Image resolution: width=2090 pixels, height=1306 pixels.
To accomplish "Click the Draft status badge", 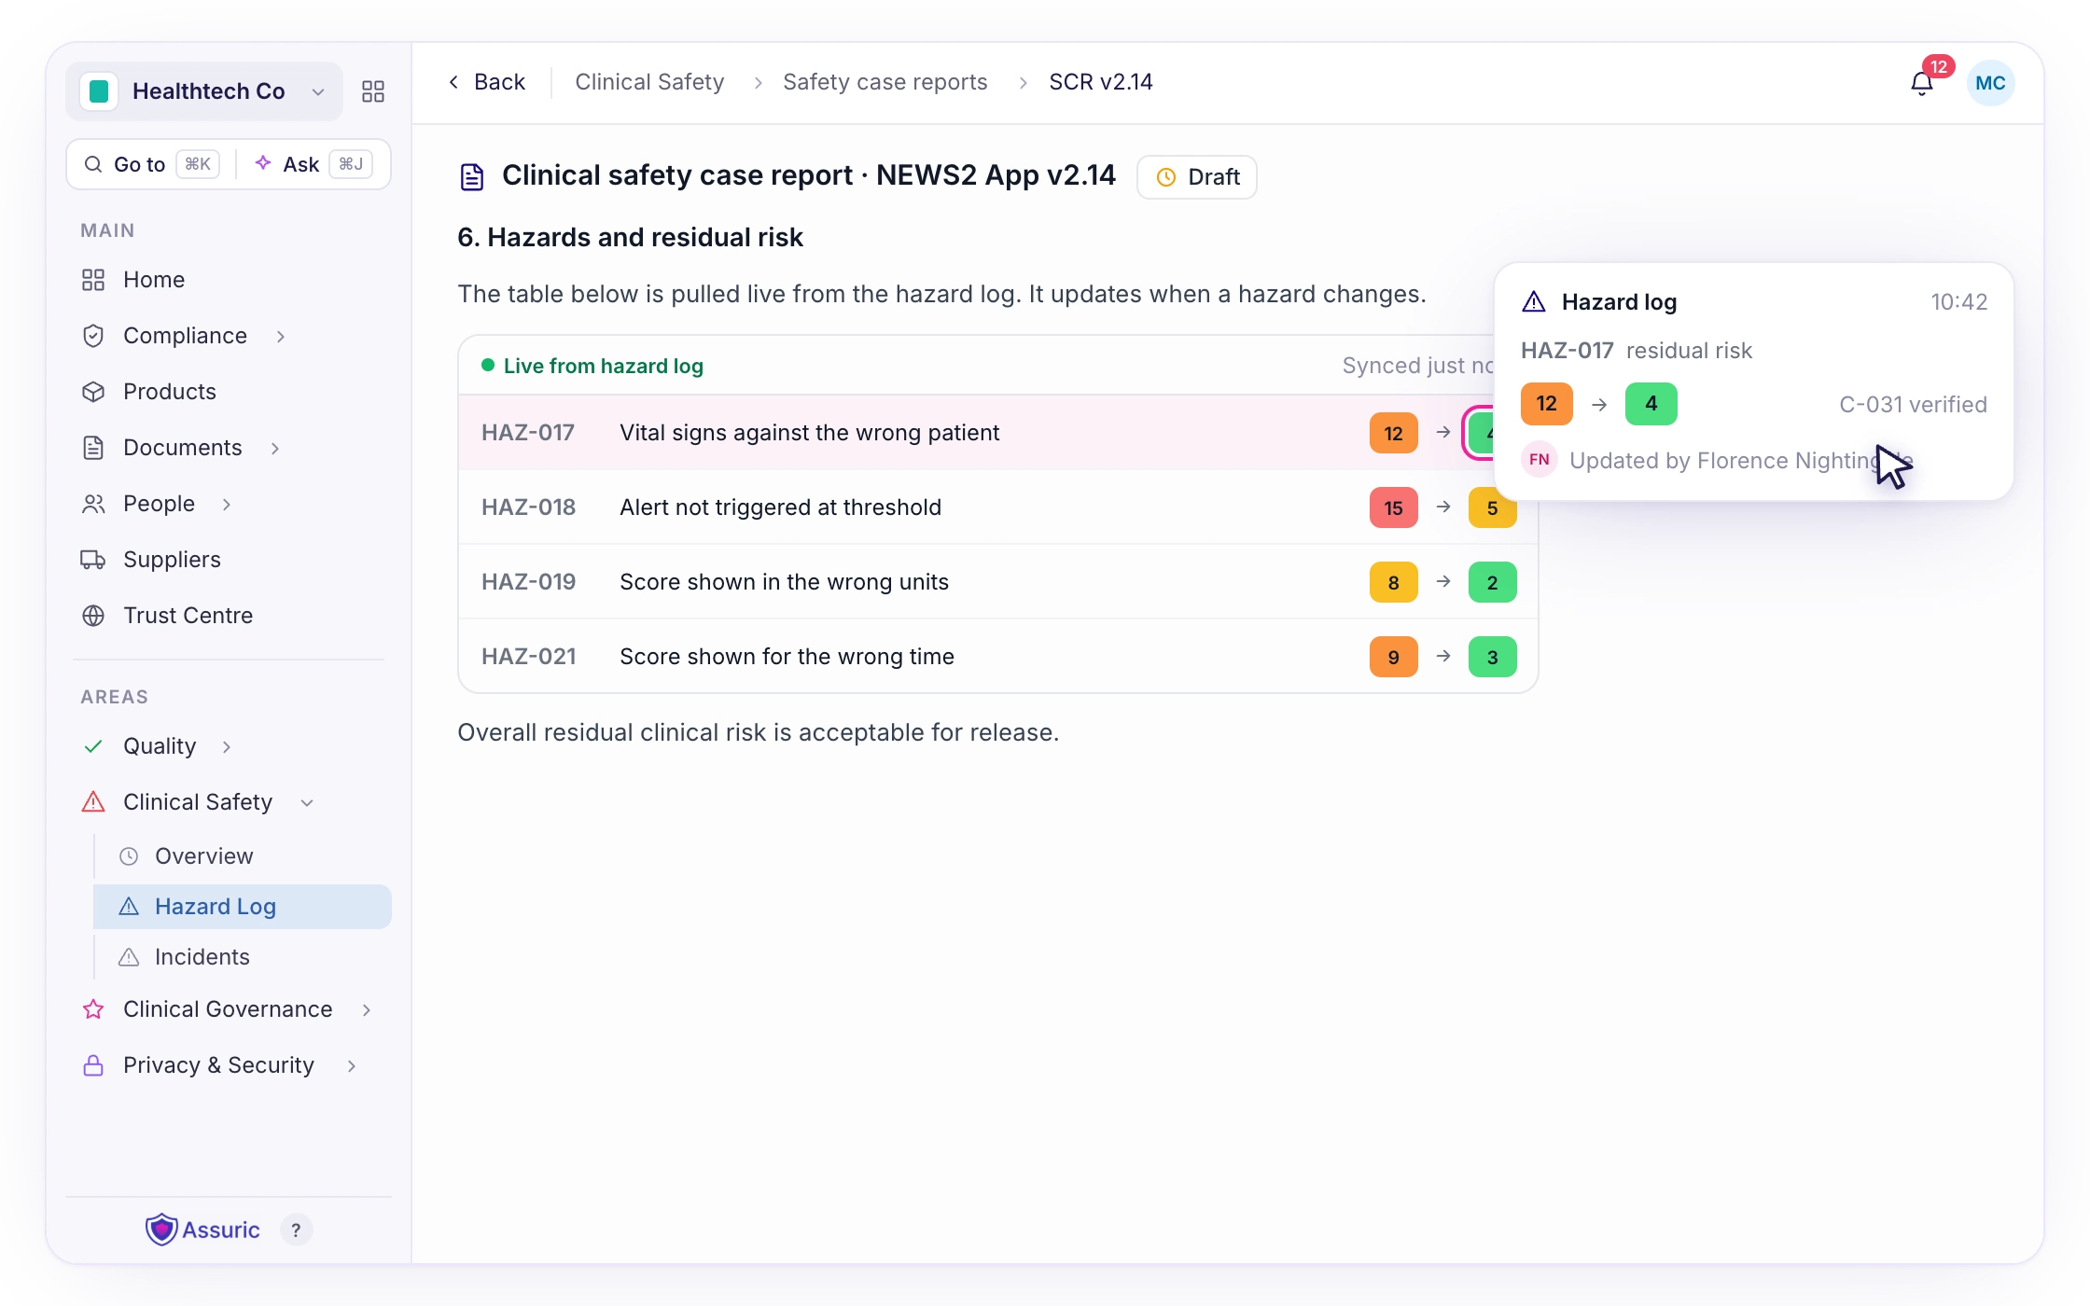I will pyautogui.click(x=1197, y=176).
